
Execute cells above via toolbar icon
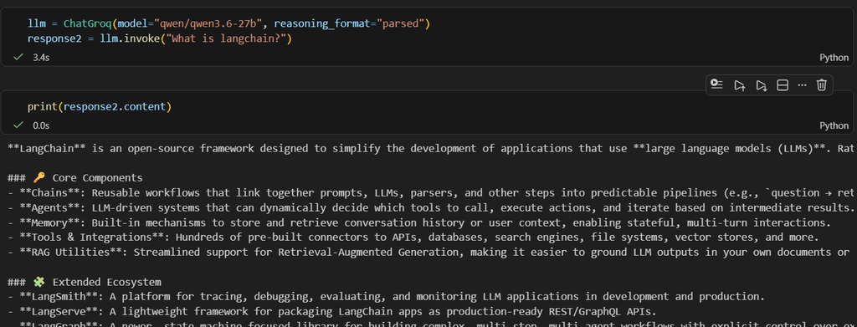click(740, 85)
